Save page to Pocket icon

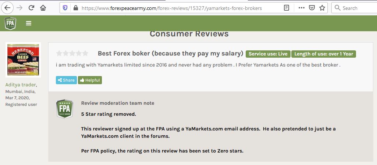pyautogui.click(x=312, y=8)
